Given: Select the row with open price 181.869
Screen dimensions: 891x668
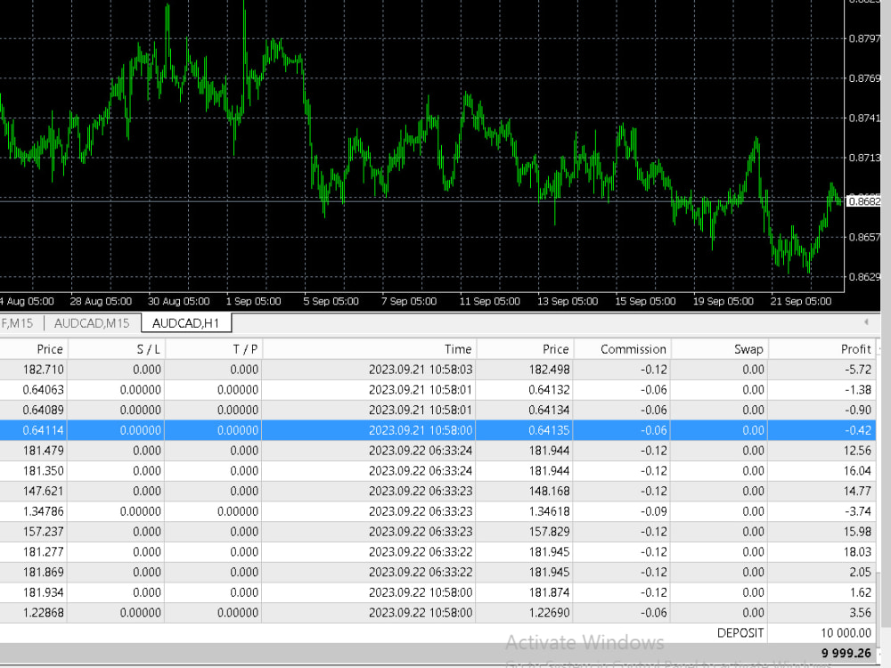Looking at the screenshot, I should pyautogui.click(x=437, y=573).
